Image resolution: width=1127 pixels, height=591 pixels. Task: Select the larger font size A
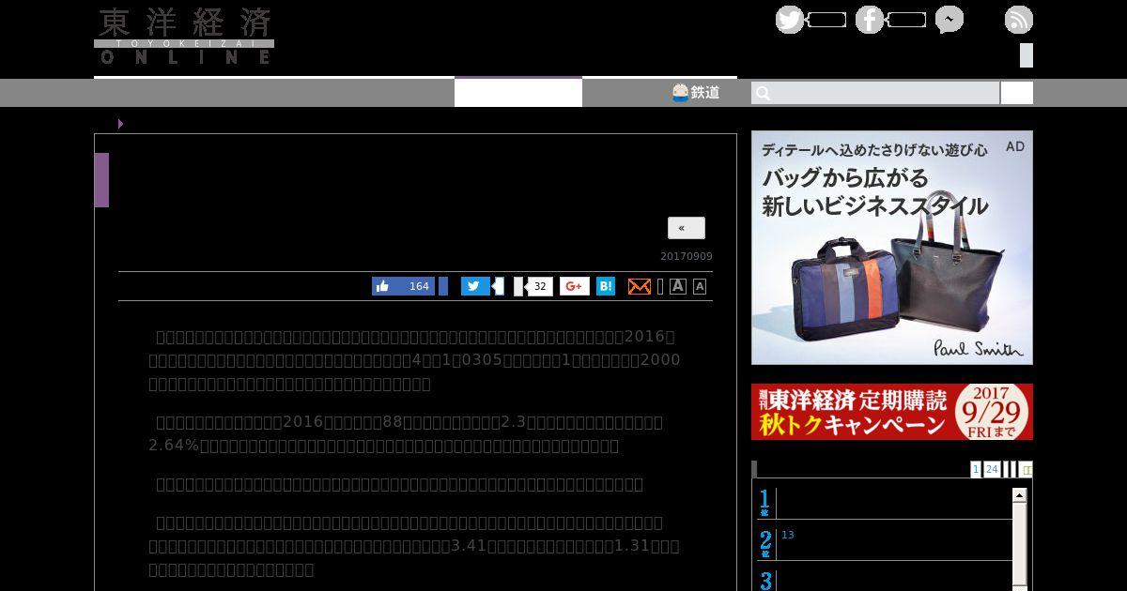pos(678,286)
